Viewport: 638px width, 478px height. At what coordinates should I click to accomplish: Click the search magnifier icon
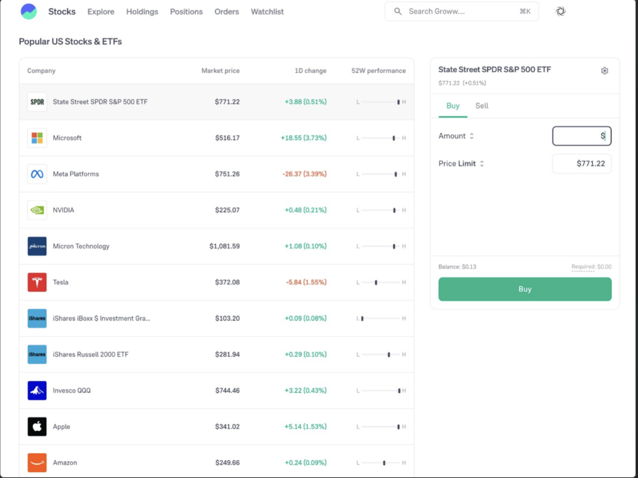pos(398,12)
